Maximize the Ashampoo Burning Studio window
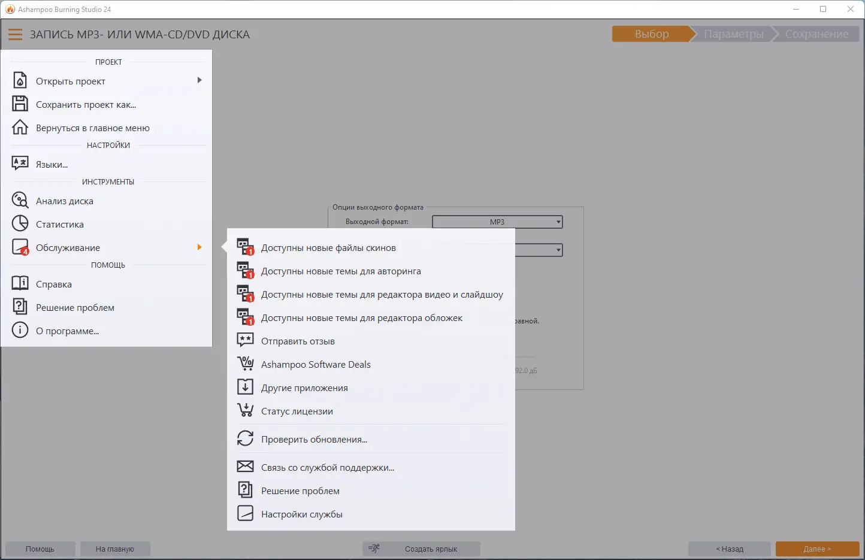The height and width of the screenshot is (560, 865). tap(823, 9)
